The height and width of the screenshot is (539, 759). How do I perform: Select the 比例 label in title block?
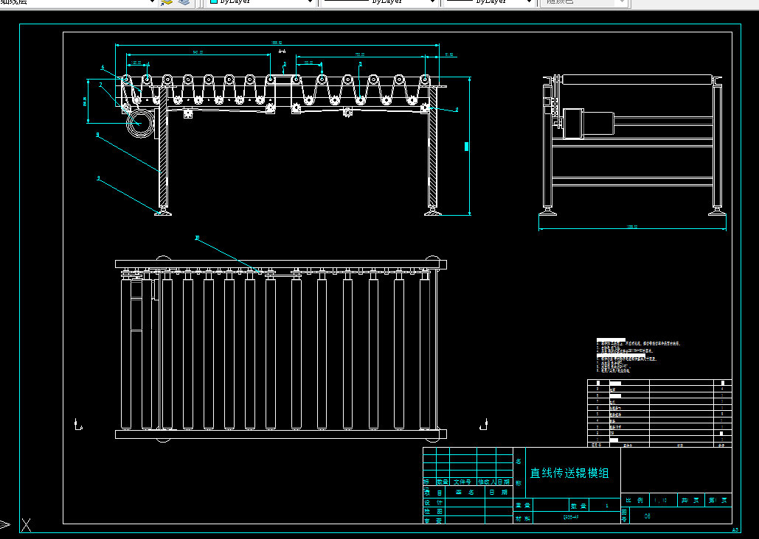point(634,500)
